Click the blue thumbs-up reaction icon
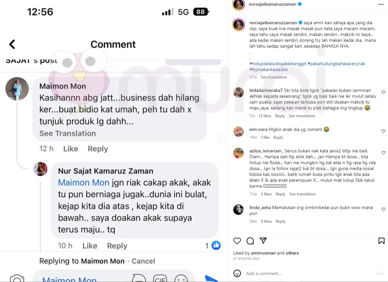Screen dimensions: 388x282 (216, 246)
